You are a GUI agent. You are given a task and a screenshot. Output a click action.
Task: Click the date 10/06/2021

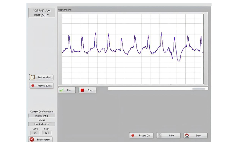[x=42, y=15]
